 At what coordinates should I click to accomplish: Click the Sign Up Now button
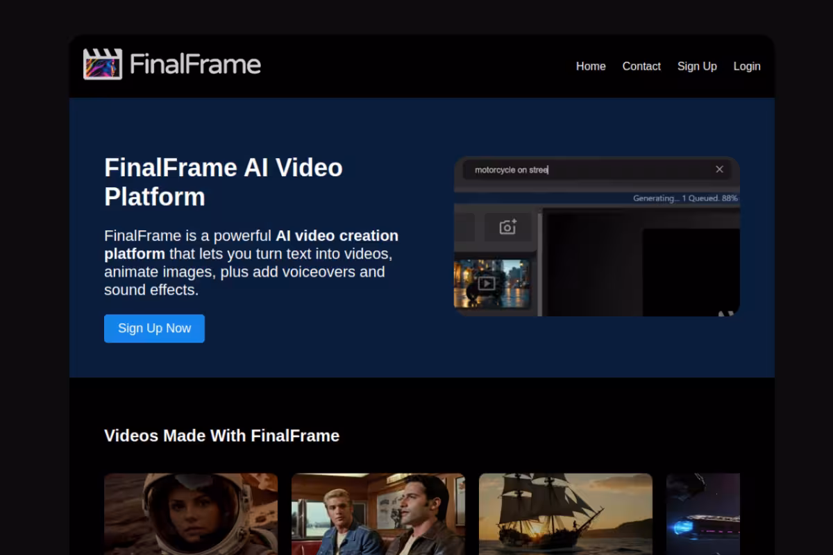[x=154, y=328]
